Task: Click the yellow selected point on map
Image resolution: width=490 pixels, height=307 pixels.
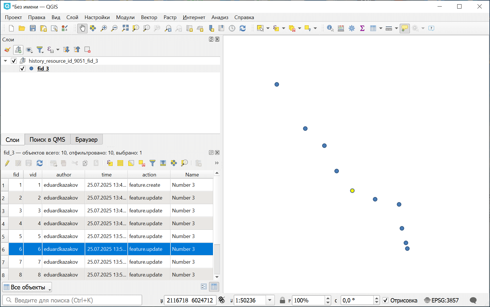Action: [x=352, y=191]
